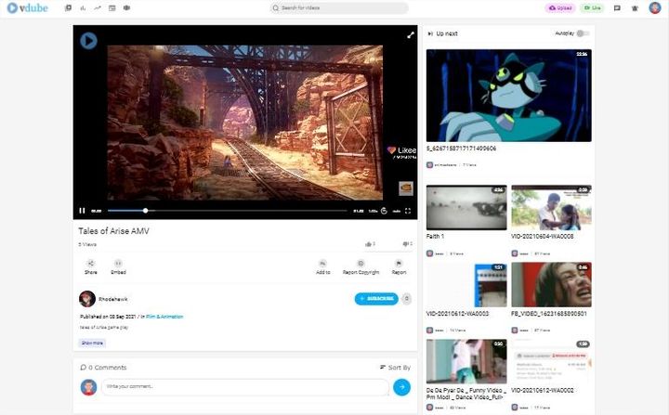Toggle the Autoplay switch

click(583, 33)
